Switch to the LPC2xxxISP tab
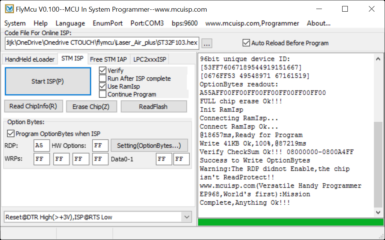This screenshot has height=240, width=385. [x=149, y=59]
